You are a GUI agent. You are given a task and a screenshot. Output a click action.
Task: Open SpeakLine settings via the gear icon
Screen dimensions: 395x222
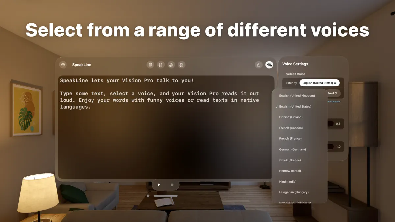pos(63,65)
